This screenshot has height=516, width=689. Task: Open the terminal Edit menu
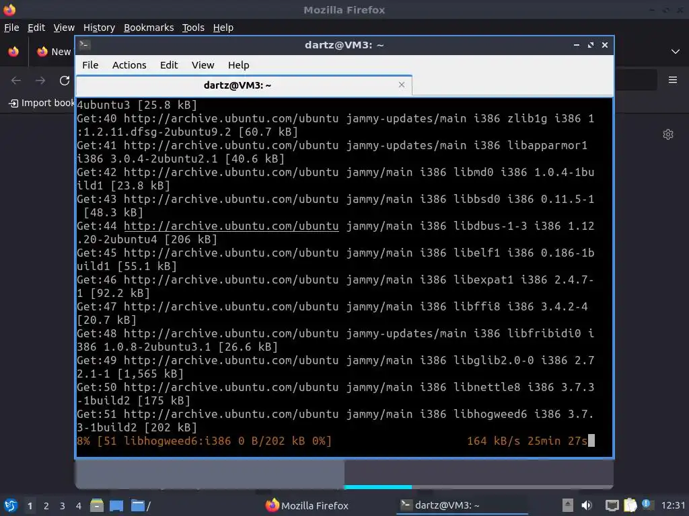coord(169,65)
